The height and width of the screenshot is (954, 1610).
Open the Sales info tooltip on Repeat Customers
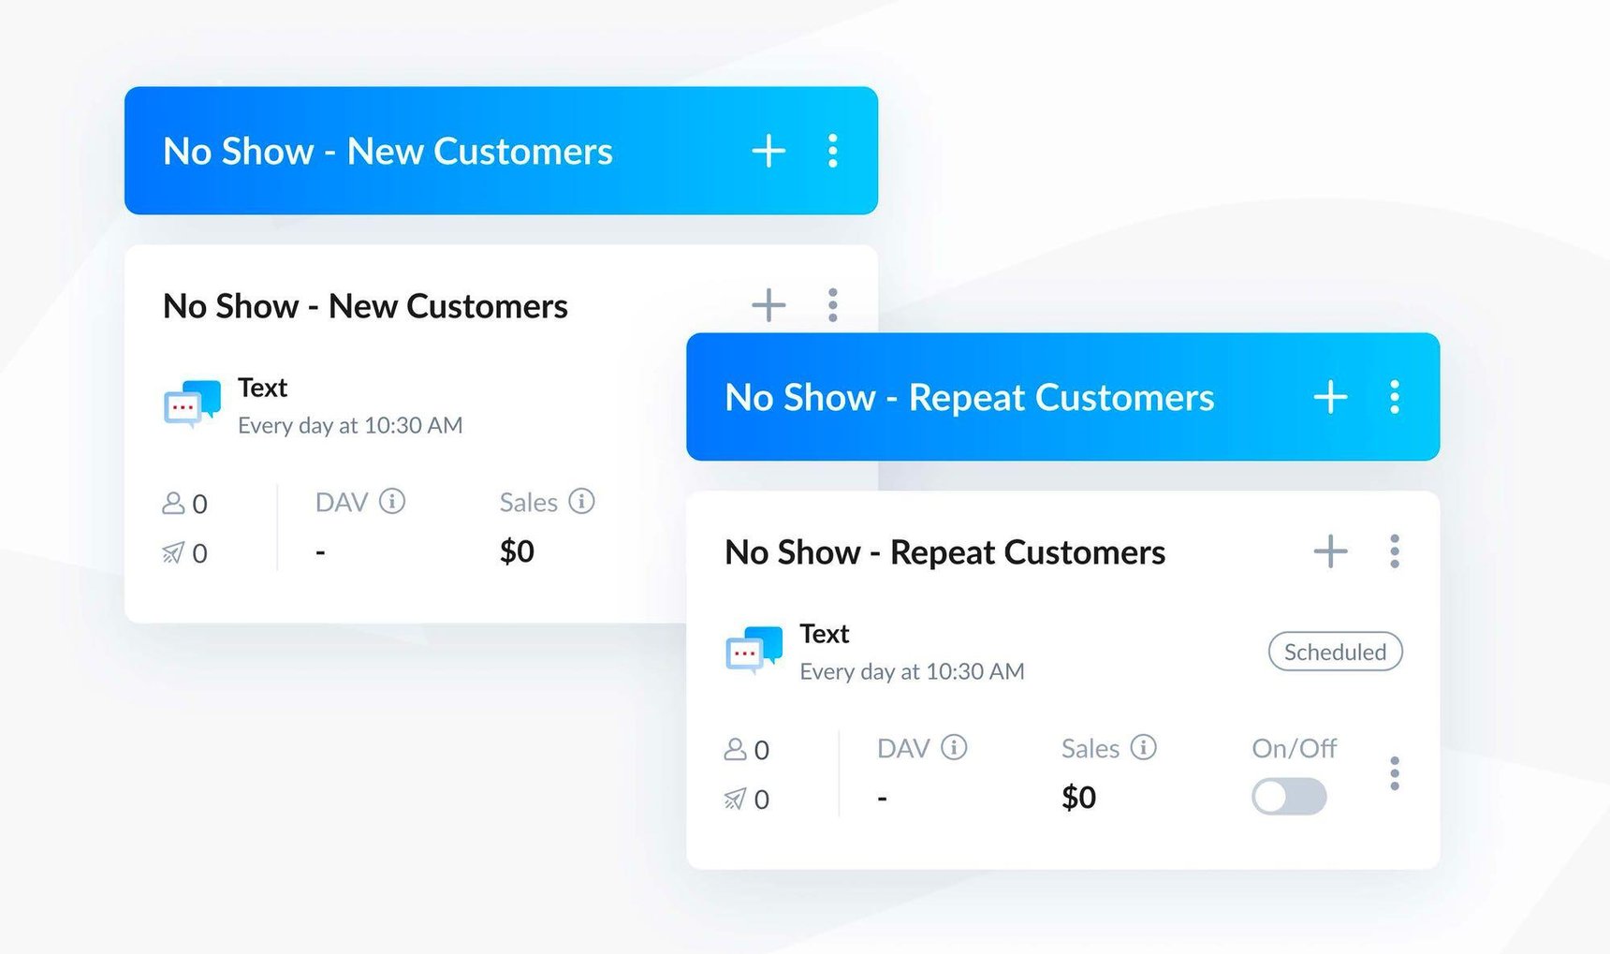coord(1144,748)
